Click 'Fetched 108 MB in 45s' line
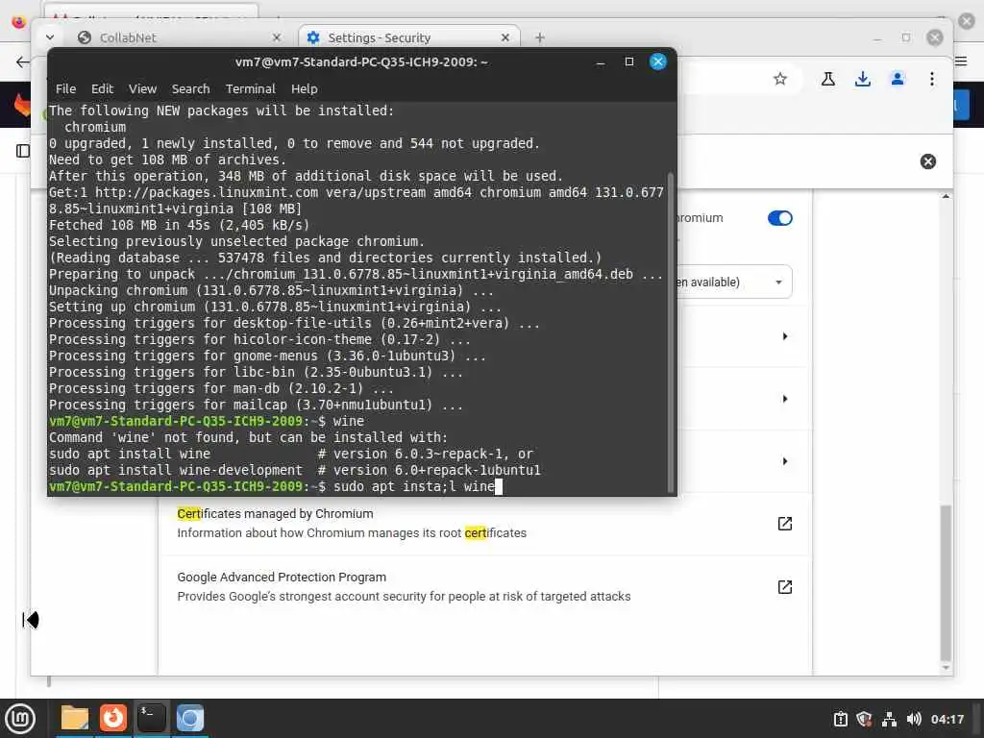The width and height of the screenshot is (984, 738). pyautogui.click(x=179, y=225)
